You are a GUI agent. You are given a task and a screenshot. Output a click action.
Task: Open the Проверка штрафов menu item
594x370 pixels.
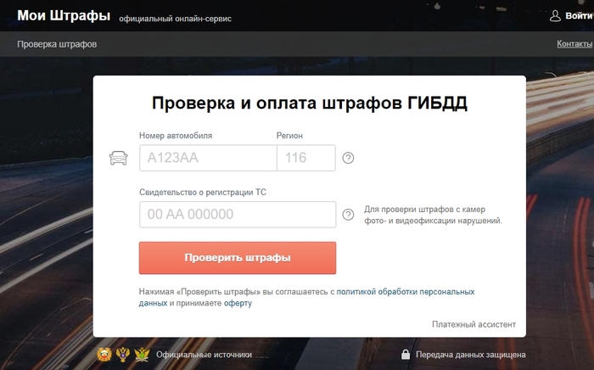[x=57, y=44]
